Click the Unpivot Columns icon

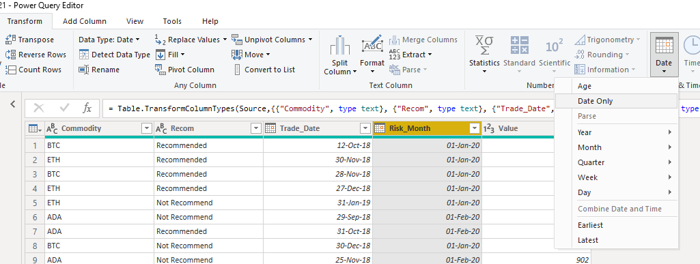click(x=236, y=40)
